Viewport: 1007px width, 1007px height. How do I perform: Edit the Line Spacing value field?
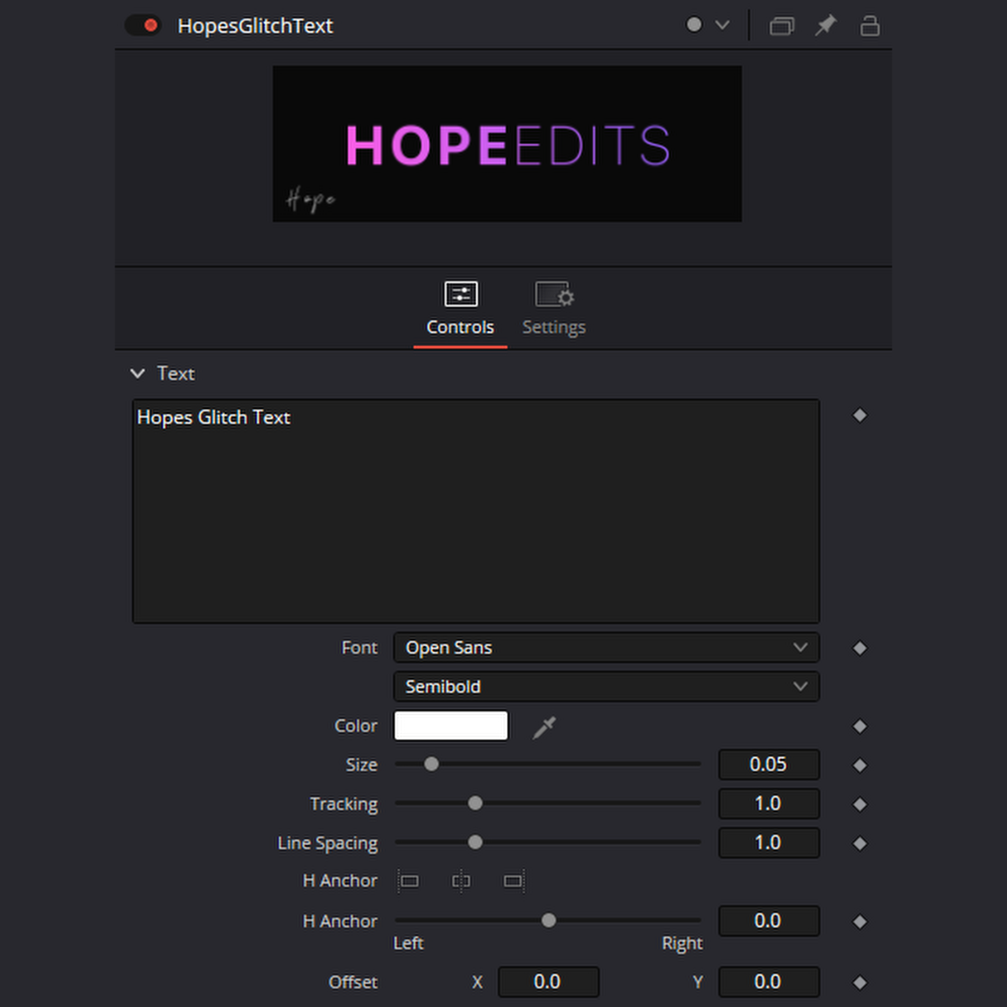[768, 843]
